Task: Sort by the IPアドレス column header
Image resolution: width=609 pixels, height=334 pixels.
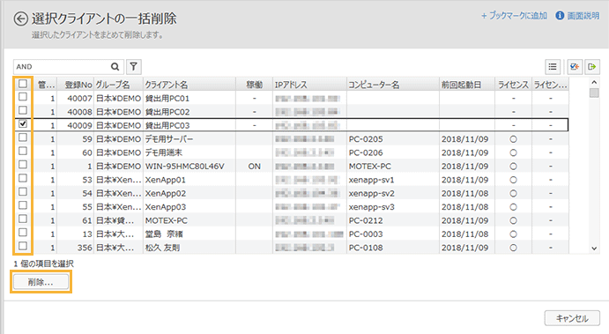Action: coord(309,85)
